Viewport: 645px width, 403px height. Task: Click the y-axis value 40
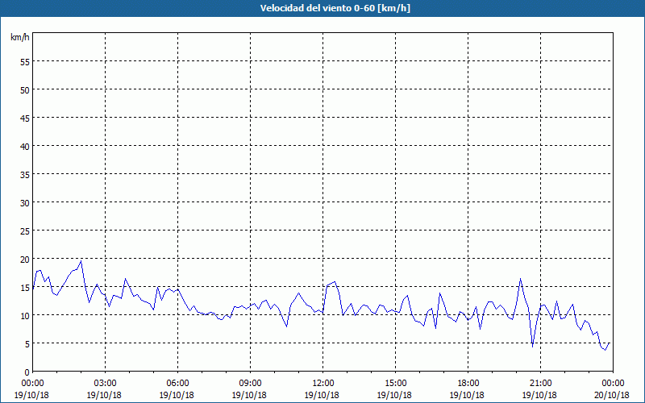pos(25,147)
